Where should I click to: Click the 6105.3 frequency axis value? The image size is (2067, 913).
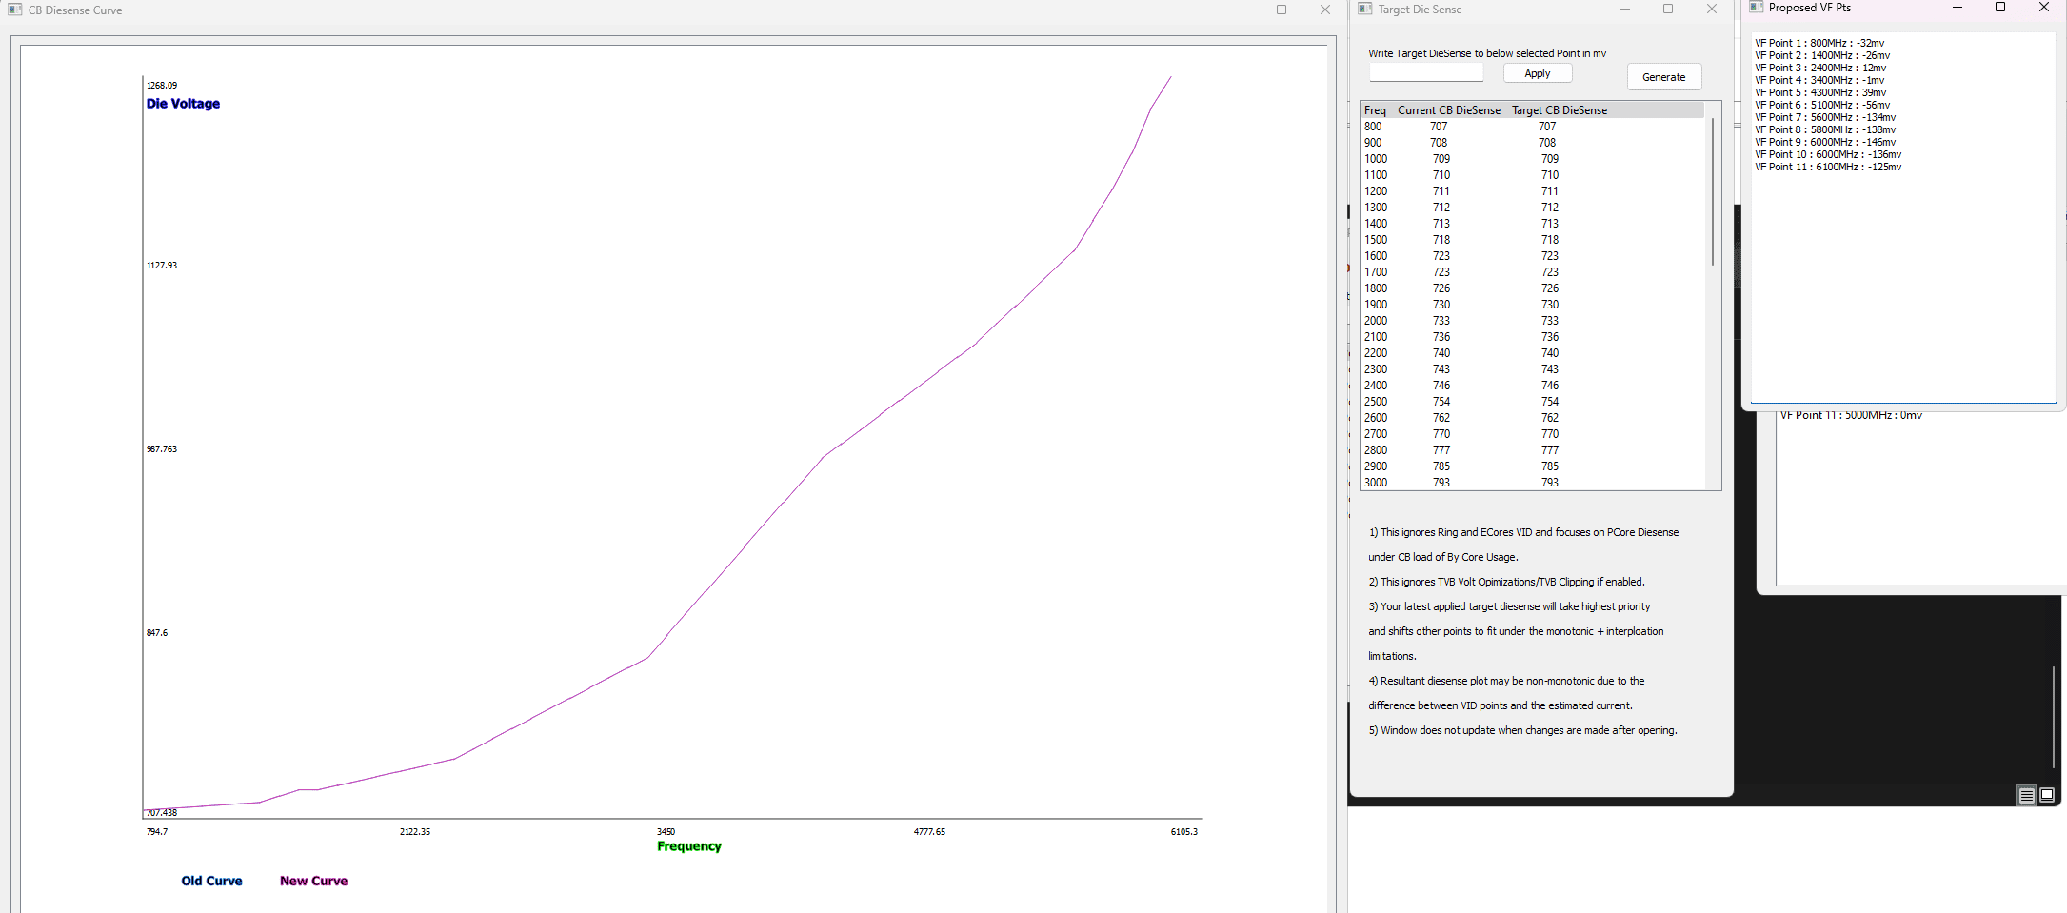tap(1184, 832)
